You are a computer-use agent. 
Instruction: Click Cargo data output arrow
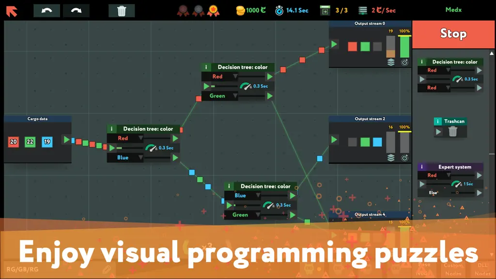click(x=66, y=139)
